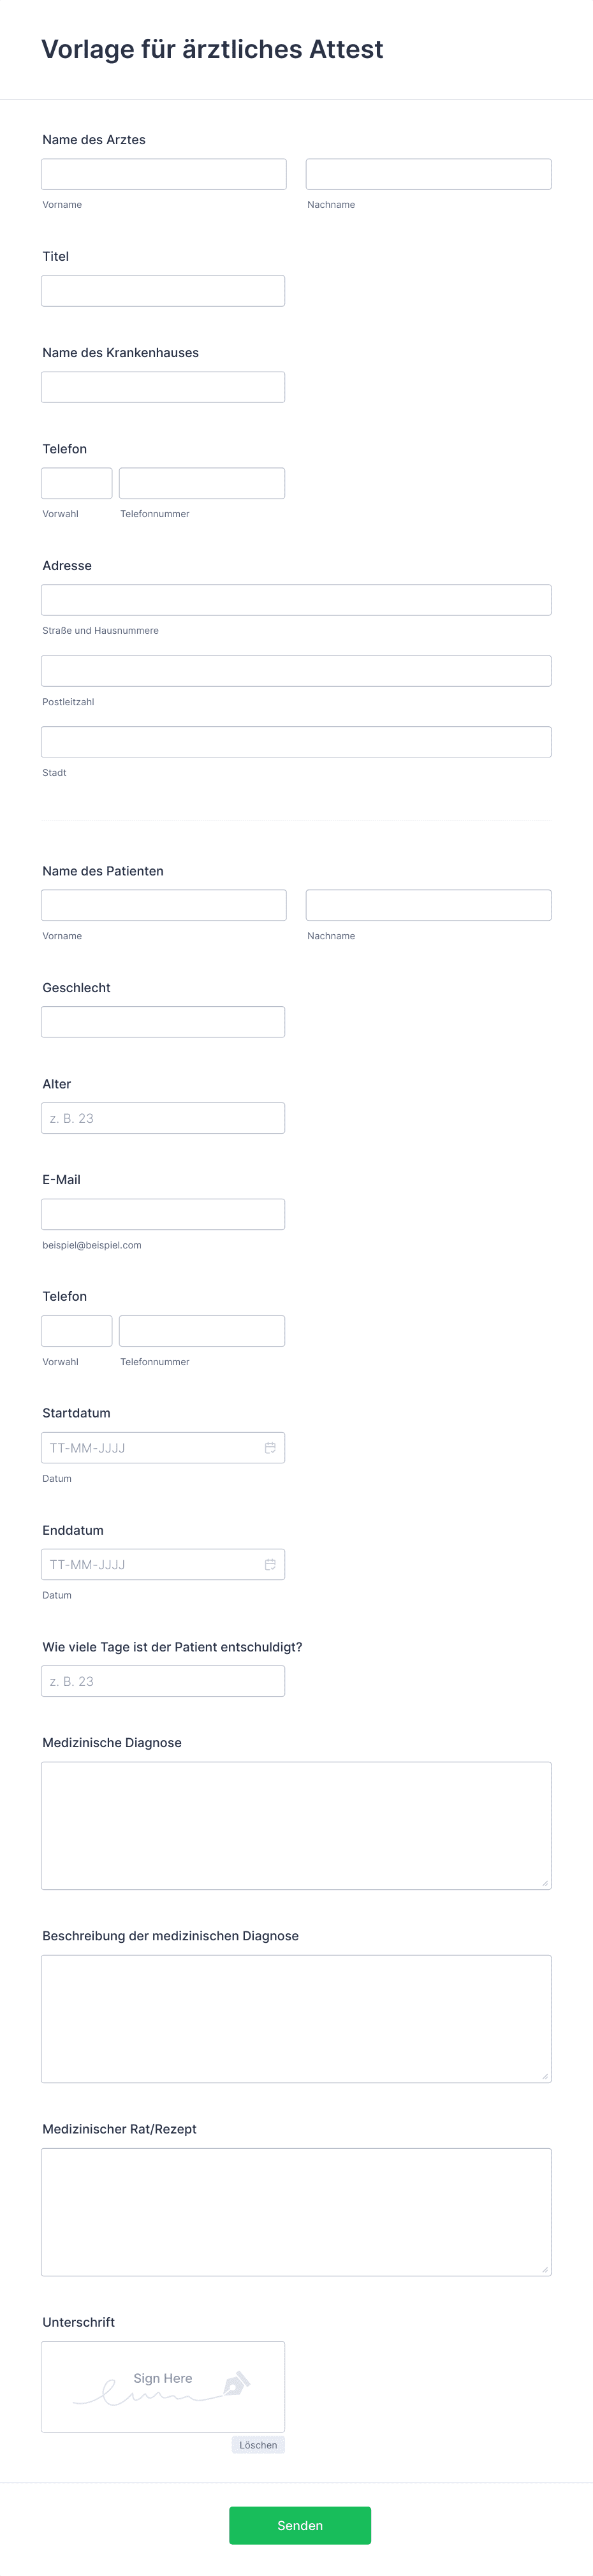
Task: Click the E-Mail input field
Action: tap(163, 1214)
